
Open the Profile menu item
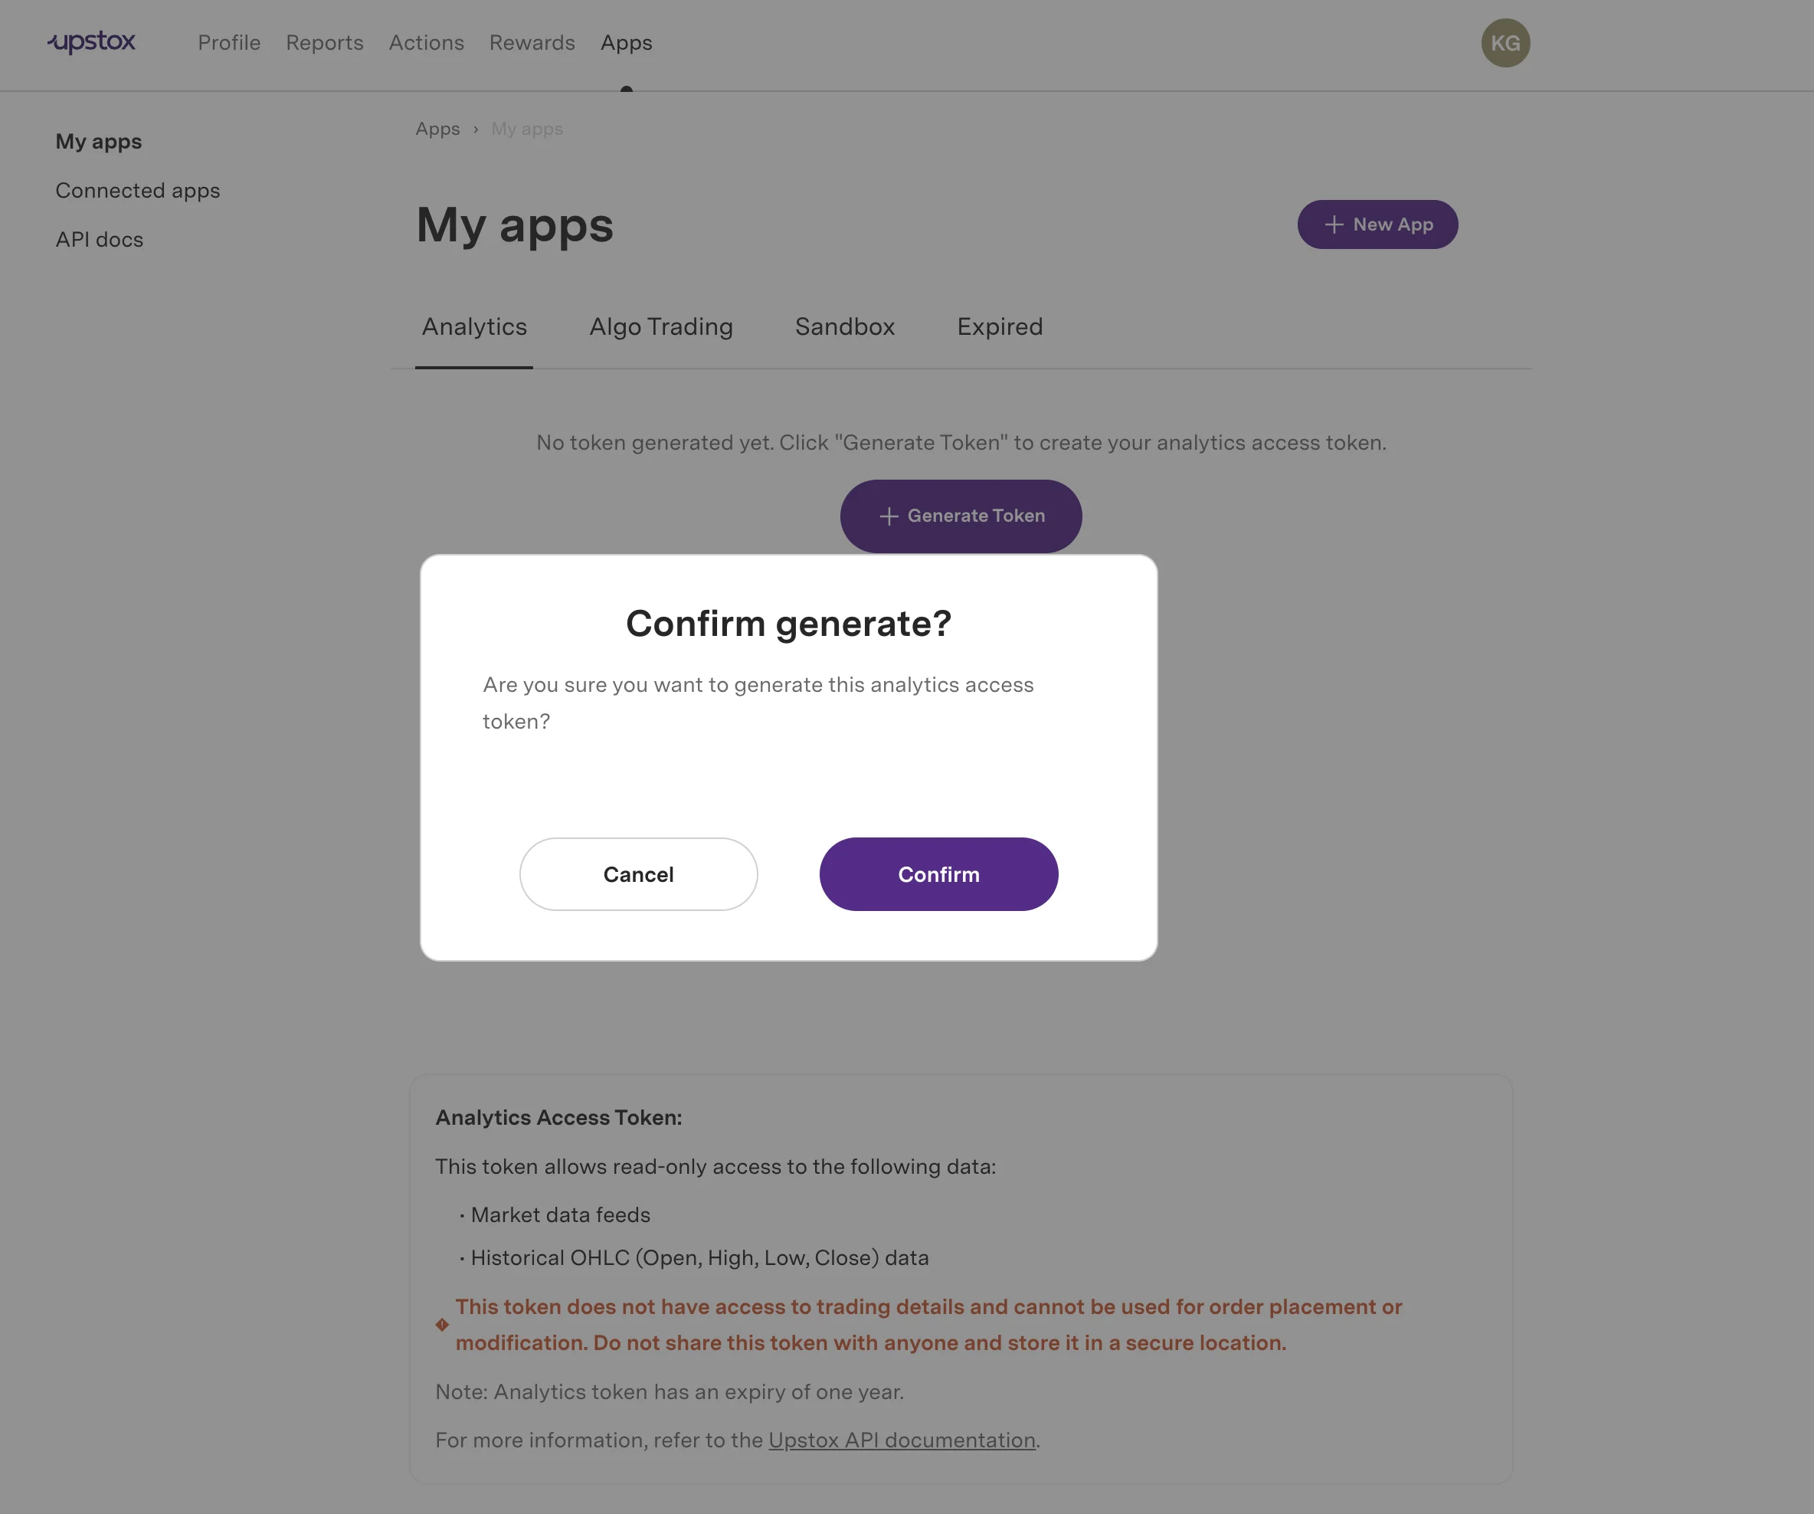[x=229, y=42]
